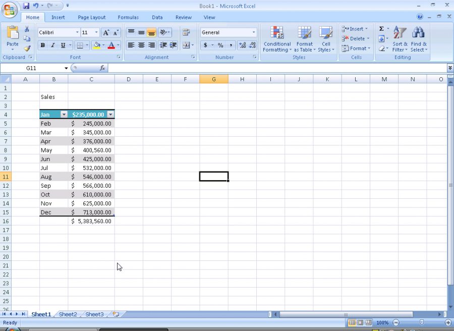Open the Fill Color swatch picker
The width and height of the screenshot is (454, 331).
pos(102,45)
